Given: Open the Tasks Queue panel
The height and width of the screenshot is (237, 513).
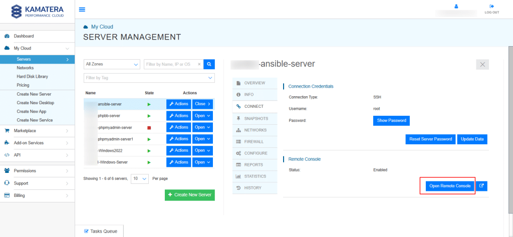Looking at the screenshot, I should pyautogui.click(x=99, y=231).
